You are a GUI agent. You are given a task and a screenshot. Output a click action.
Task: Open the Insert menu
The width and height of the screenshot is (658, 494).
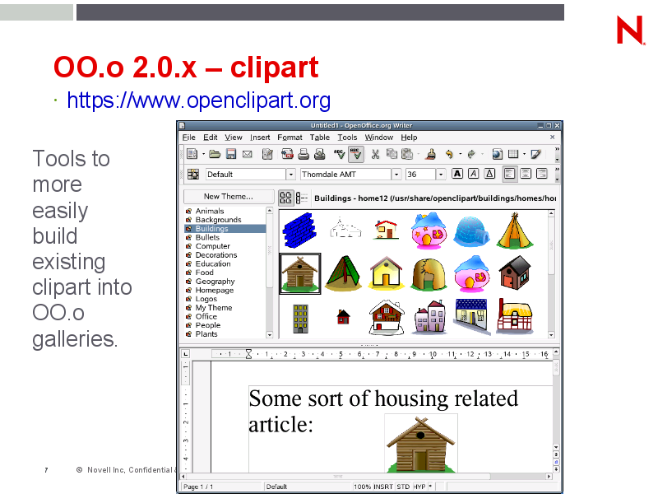260,137
